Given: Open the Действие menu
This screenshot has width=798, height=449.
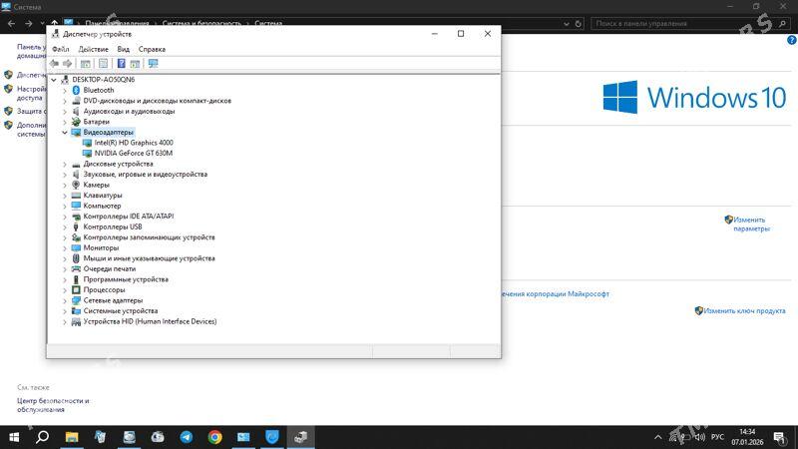Looking at the screenshot, I should [93, 49].
